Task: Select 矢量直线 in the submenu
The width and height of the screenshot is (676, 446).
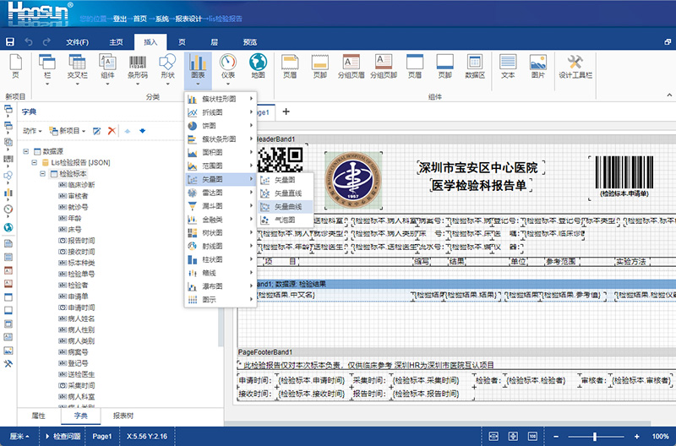Action: (285, 193)
